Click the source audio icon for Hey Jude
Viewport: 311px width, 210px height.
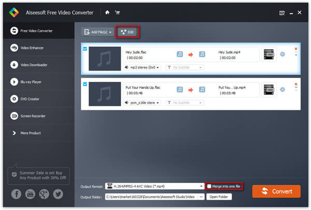point(180,54)
